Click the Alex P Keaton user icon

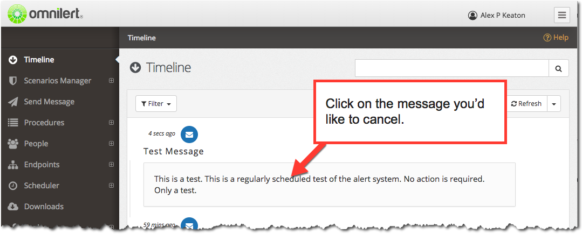point(473,16)
